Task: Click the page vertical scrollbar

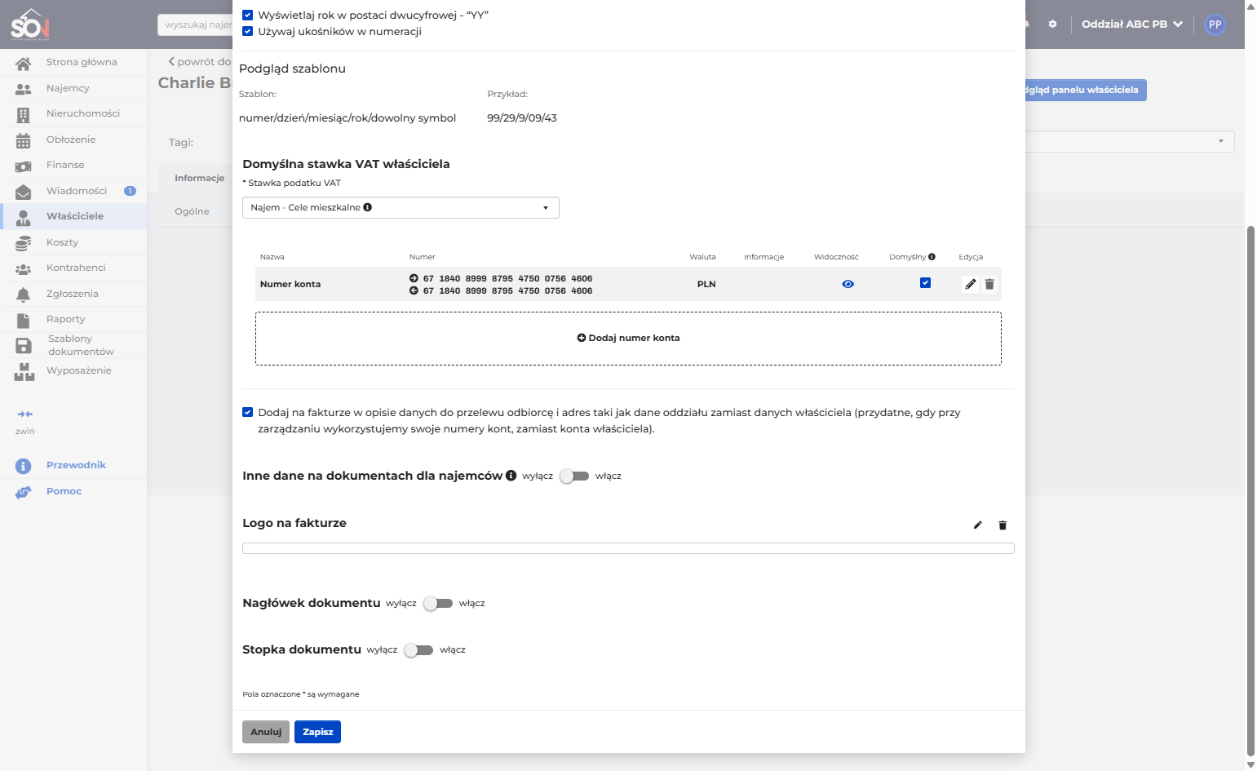Action: tap(1250, 490)
